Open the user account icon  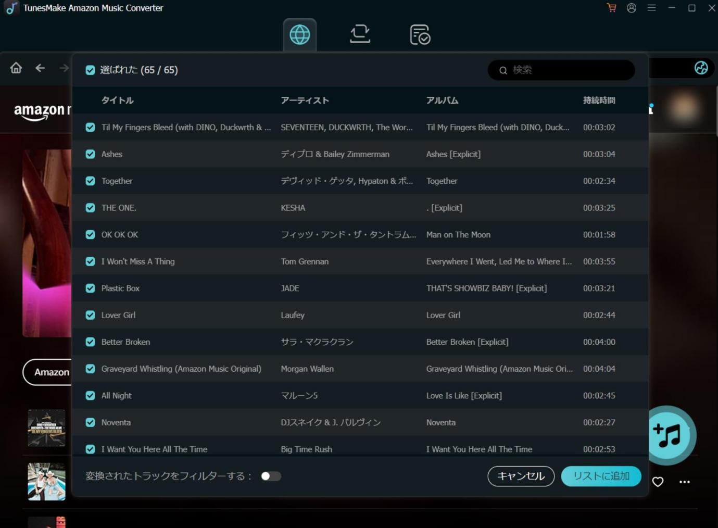pyautogui.click(x=632, y=8)
